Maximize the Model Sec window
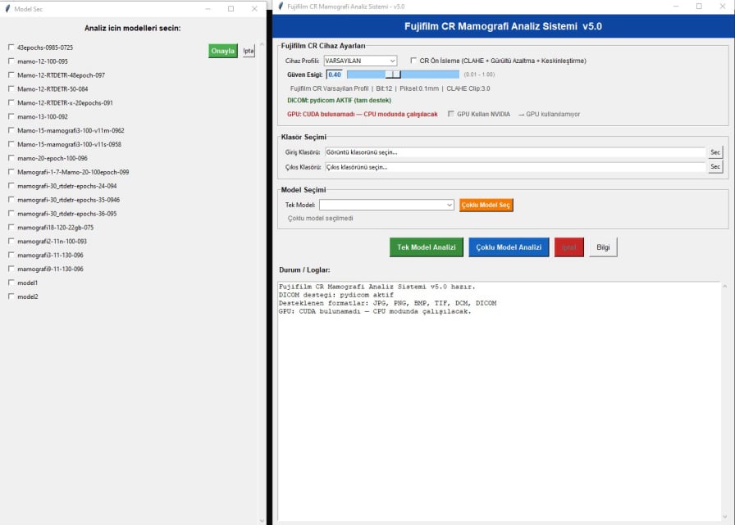The height and width of the screenshot is (525, 735). [231, 9]
